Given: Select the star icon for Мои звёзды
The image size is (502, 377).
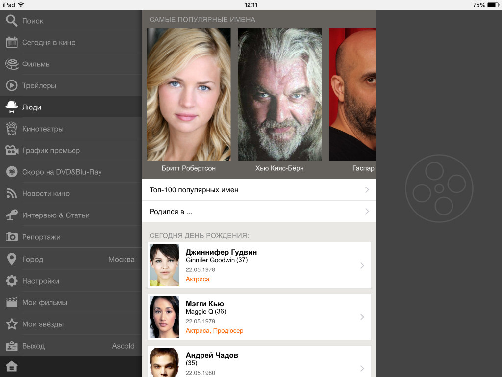Looking at the screenshot, I should [12, 324].
